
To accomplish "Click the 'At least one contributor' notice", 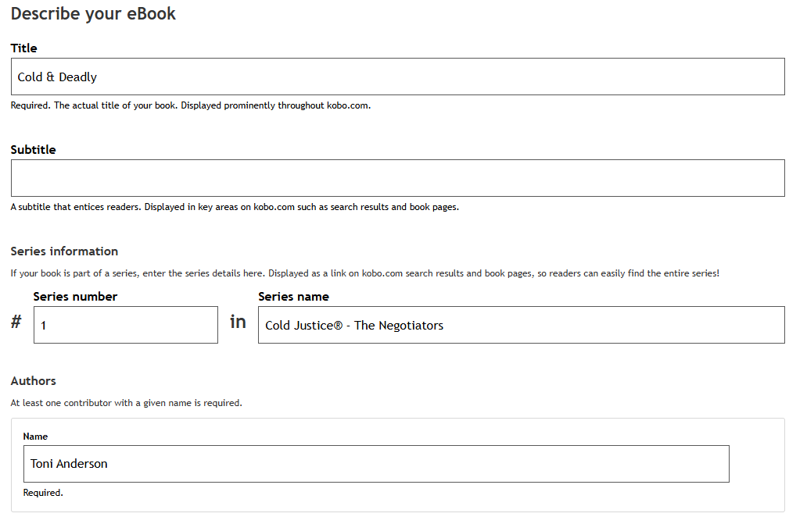I will click(126, 403).
